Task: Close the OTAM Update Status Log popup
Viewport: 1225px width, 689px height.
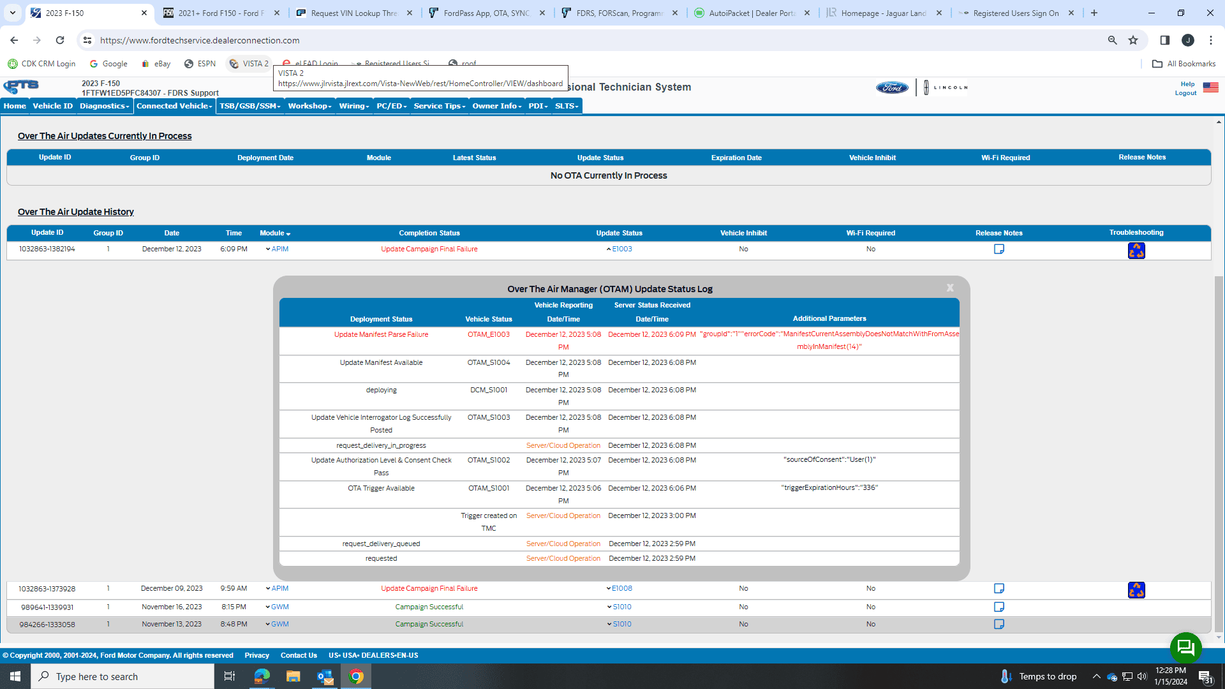Action: point(950,288)
